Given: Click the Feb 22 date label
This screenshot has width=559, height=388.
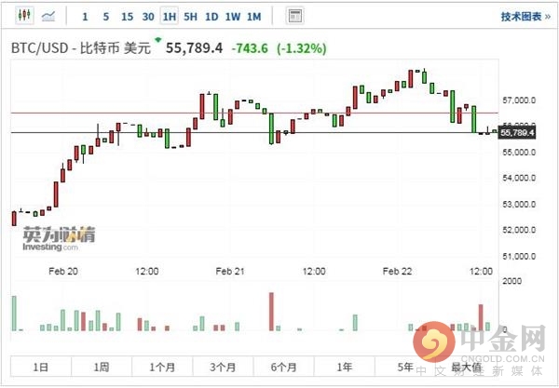Looking at the screenshot, I should (397, 272).
